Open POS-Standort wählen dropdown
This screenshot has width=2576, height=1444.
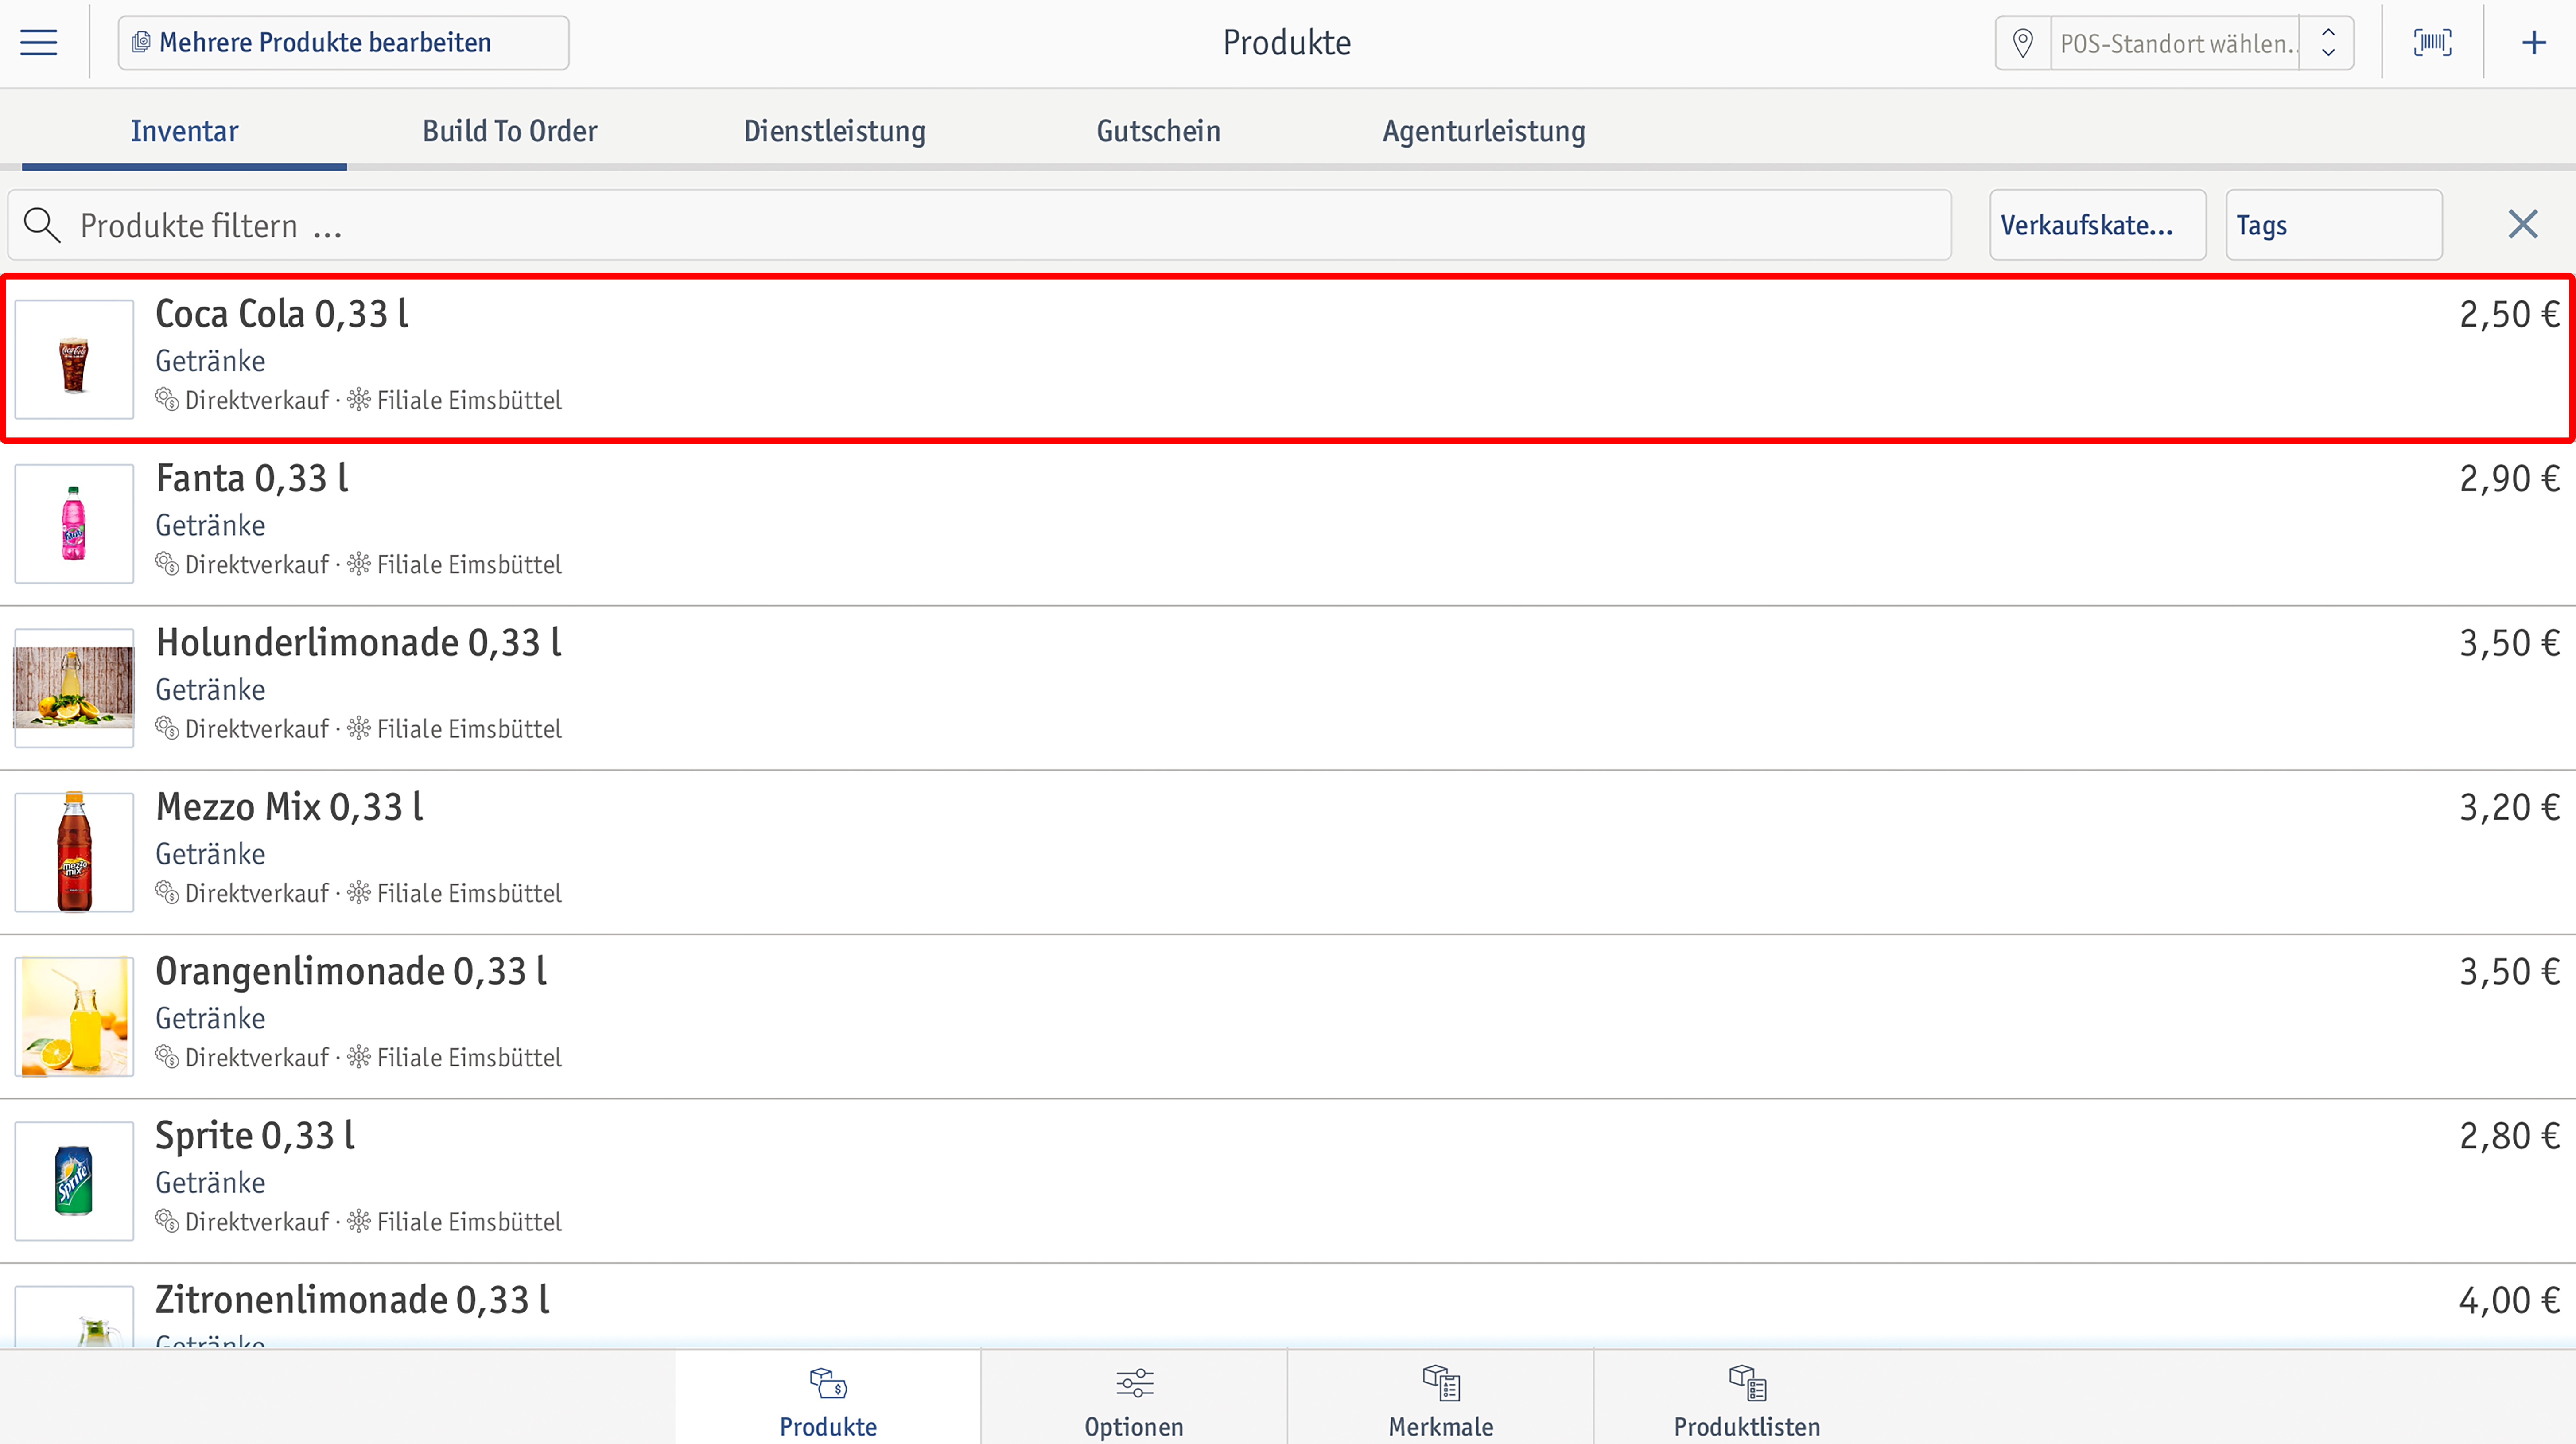[2174, 43]
